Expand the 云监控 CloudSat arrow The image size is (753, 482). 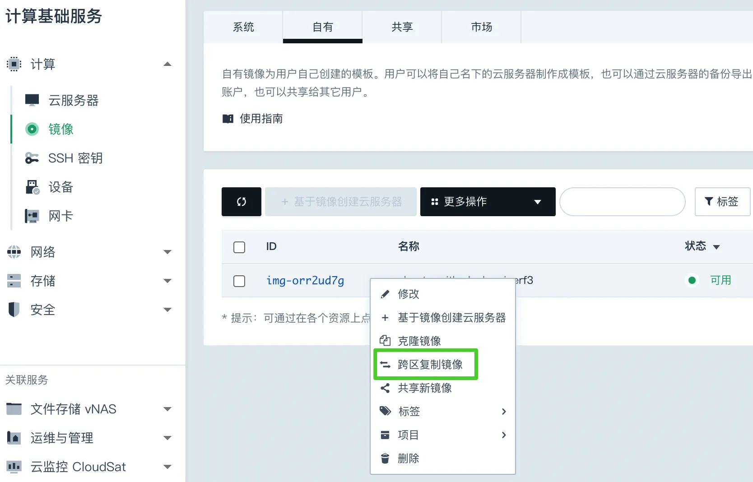coord(167,467)
